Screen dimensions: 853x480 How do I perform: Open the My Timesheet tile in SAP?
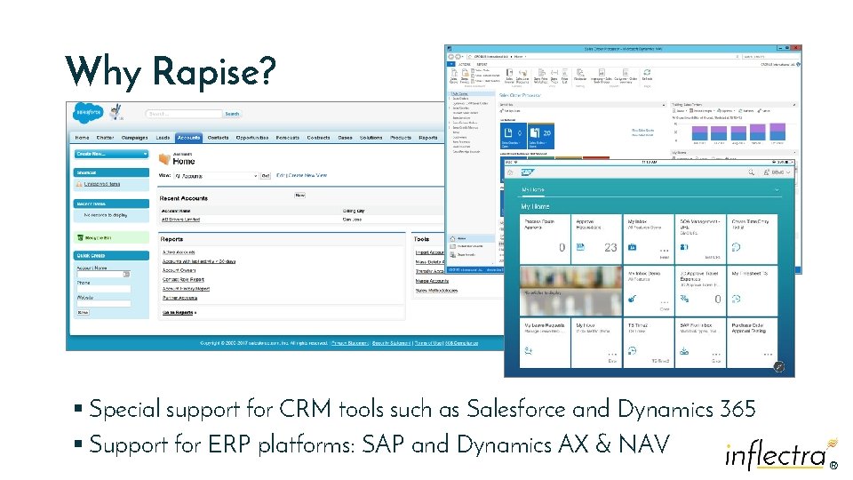pyautogui.click(x=752, y=291)
